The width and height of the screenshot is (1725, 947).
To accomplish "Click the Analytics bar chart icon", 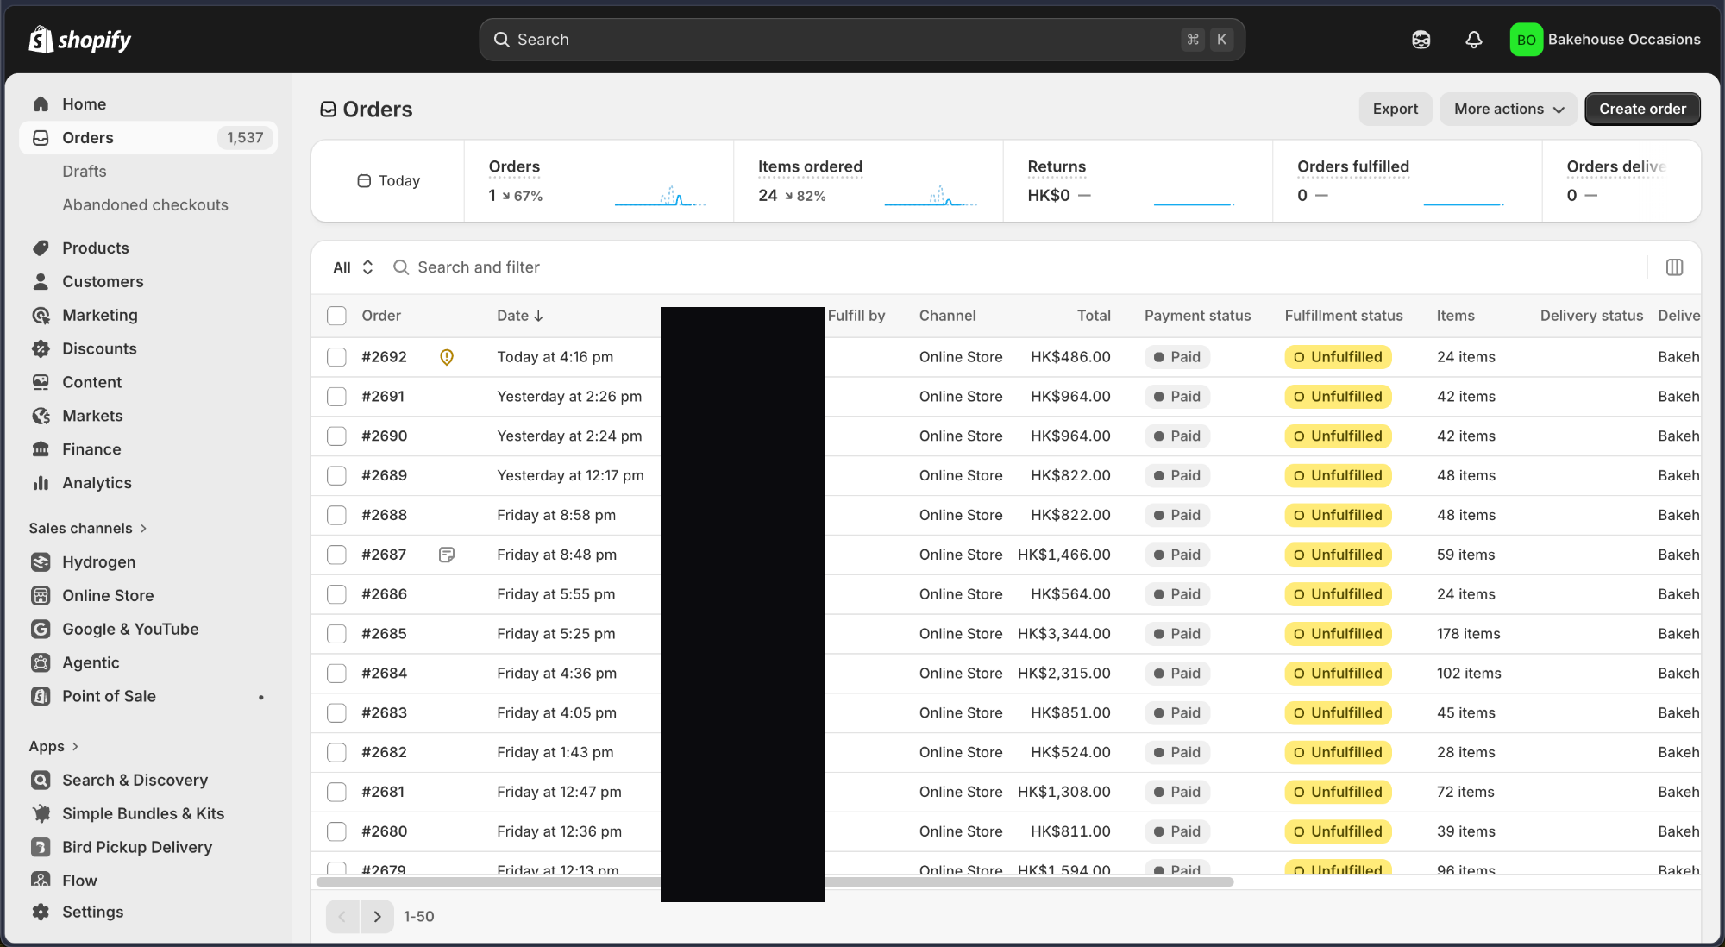I will 41,483.
